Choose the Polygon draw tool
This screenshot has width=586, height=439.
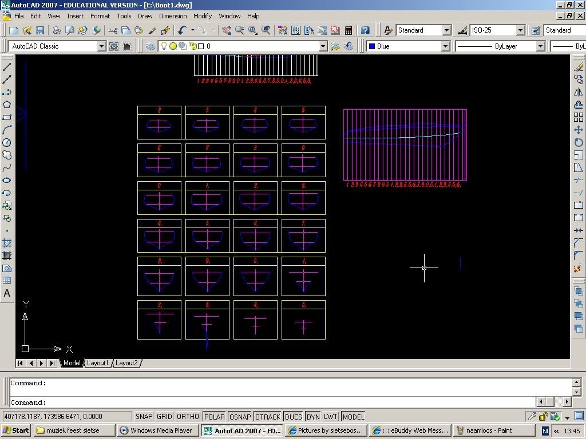point(7,105)
